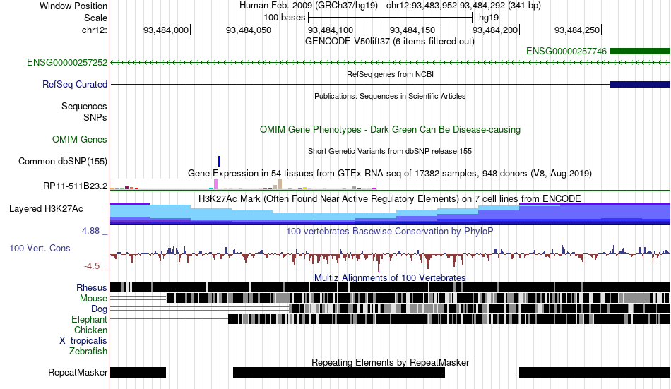Click the RP11-511B23.2 GTEx label
This screenshot has width=671, height=389.
click(76, 186)
